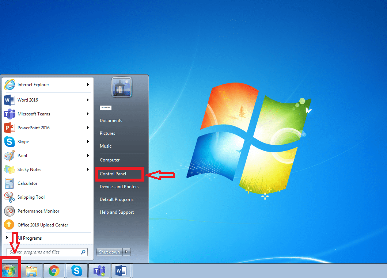The image size is (387, 278).
Task: Open Sticky Notes icon
Action: [x=10, y=170]
